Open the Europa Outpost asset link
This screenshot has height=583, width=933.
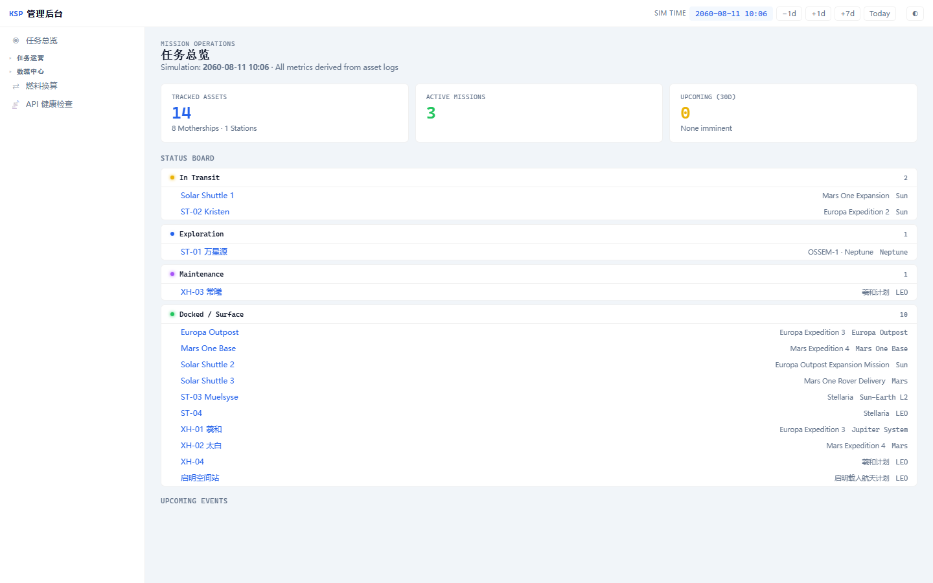point(209,332)
